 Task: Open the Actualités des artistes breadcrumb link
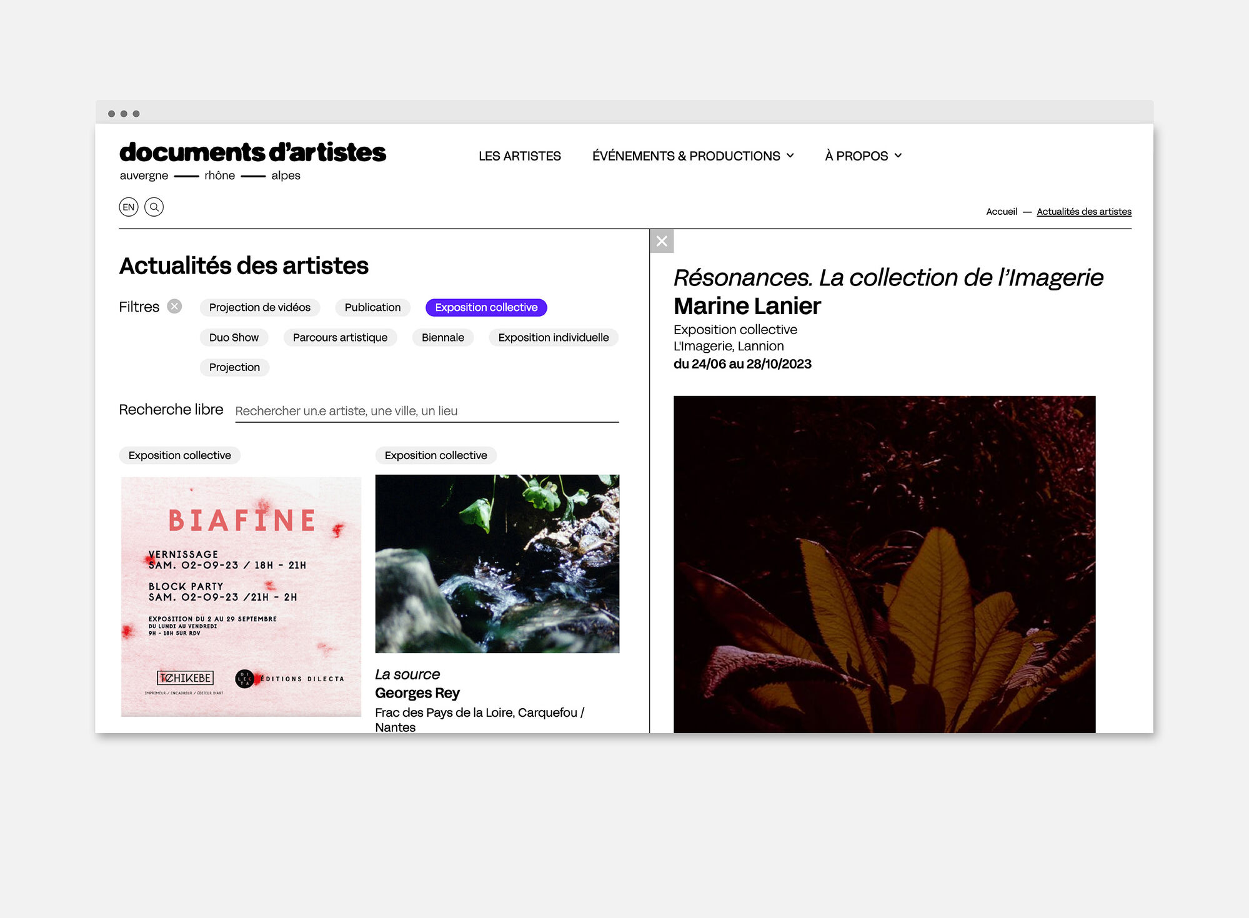pyautogui.click(x=1083, y=211)
